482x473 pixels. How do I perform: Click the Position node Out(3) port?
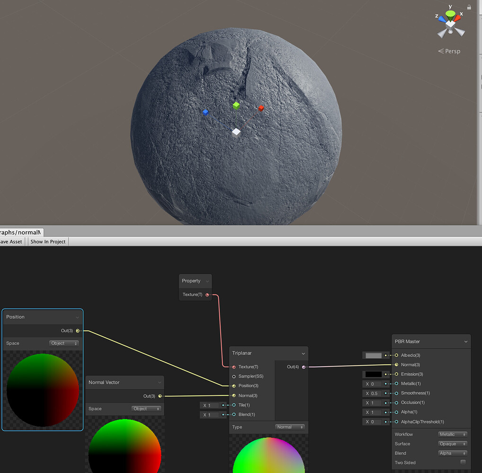[x=78, y=331]
